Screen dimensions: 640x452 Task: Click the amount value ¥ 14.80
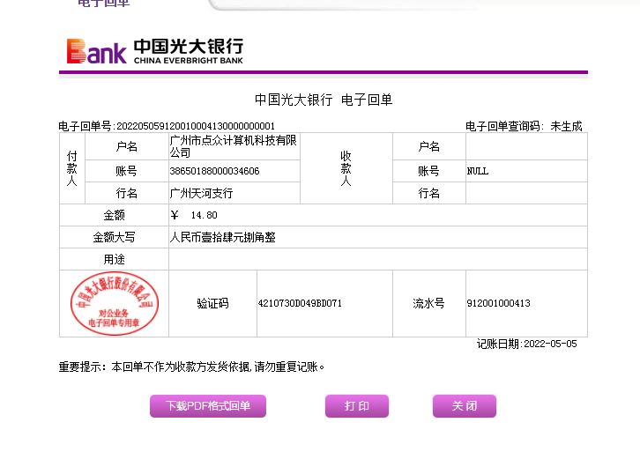[x=194, y=215]
